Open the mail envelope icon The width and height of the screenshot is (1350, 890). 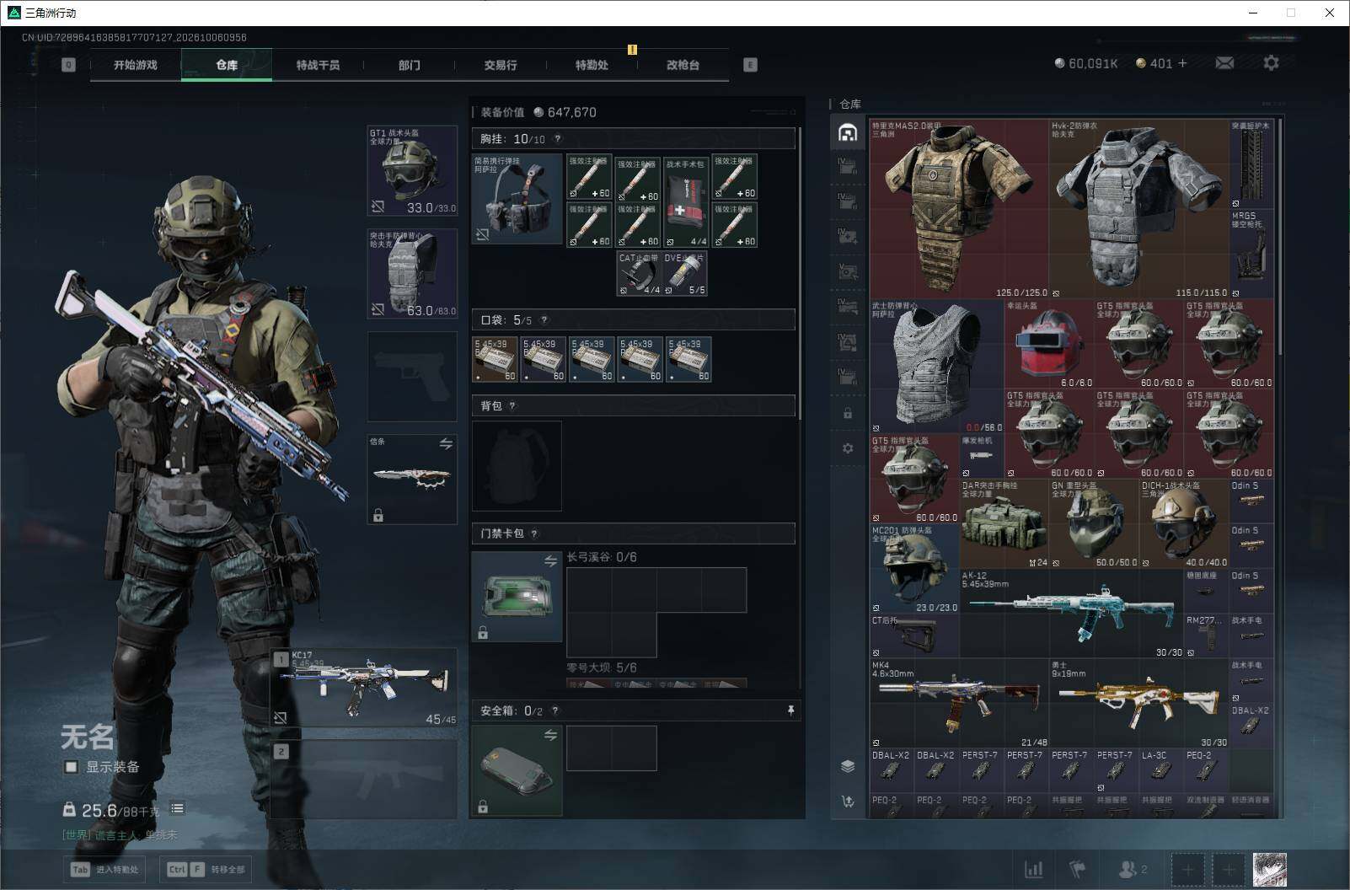tap(1224, 63)
